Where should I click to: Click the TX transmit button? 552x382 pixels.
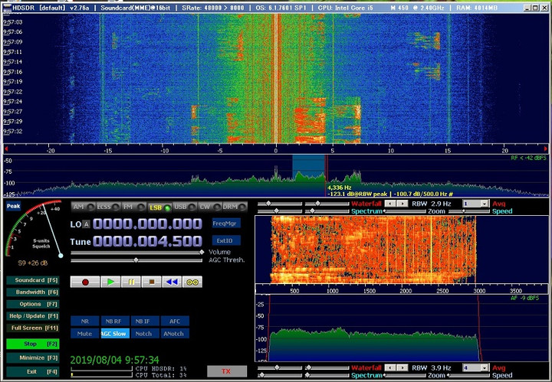(x=226, y=371)
